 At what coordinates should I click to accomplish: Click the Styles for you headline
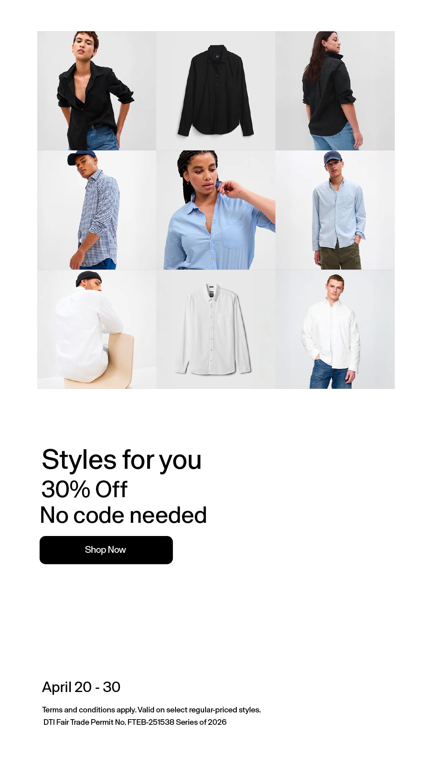pyautogui.click(x=122, y=460)
